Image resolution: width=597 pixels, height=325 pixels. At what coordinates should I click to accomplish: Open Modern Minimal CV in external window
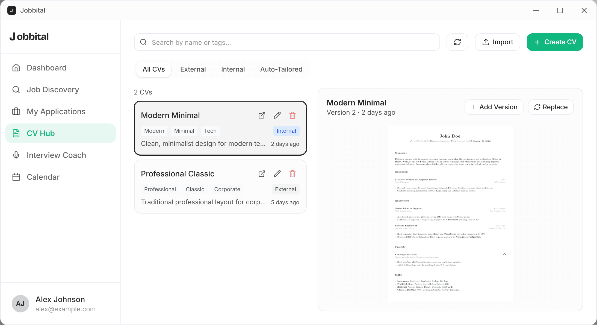coord(262,115)
